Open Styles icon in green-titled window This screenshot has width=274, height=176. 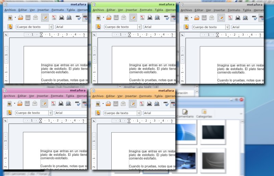pos(98,27)
